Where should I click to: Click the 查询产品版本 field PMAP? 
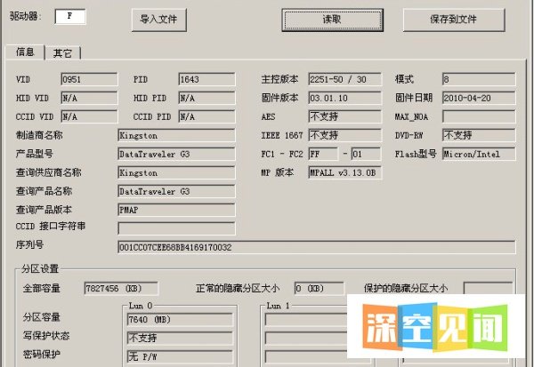(176, 210)
